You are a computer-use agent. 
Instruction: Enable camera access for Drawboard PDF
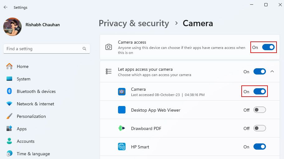pyautogui.click(x=259, y=128)
